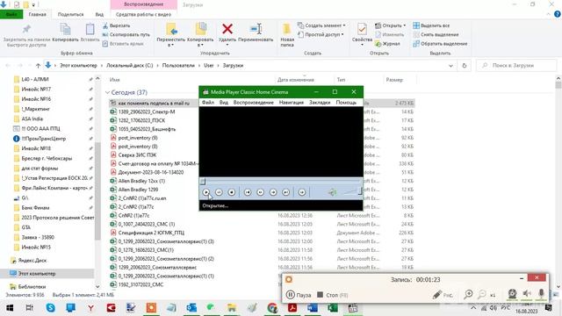Open green Файл tab in Explorer
Image resolution: width=562 pixels, height=316 pixels.
[x=11, y=15]
